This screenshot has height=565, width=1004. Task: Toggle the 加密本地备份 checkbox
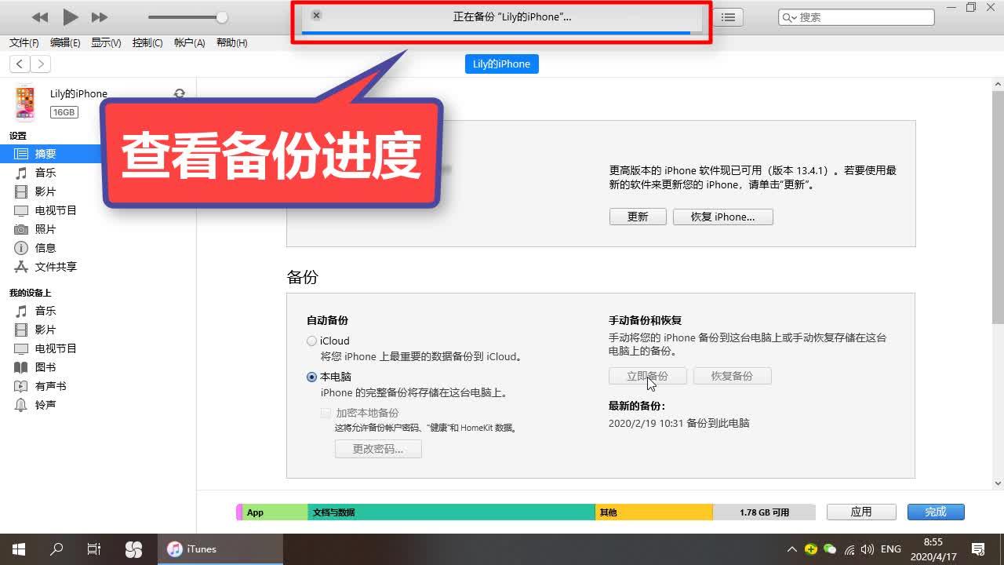pos(326,413)
